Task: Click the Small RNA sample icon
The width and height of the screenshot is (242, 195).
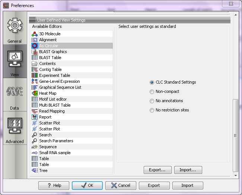Action: tap(35, 153)
